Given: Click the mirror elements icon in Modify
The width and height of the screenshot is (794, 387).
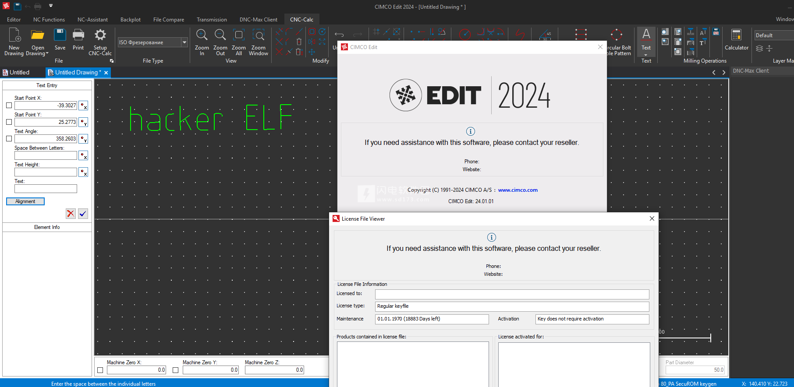Looking at the screenshot, I should (312, 42).
